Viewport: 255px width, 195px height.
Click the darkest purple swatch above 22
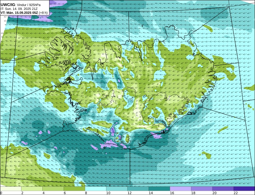(x=244, y=189)
